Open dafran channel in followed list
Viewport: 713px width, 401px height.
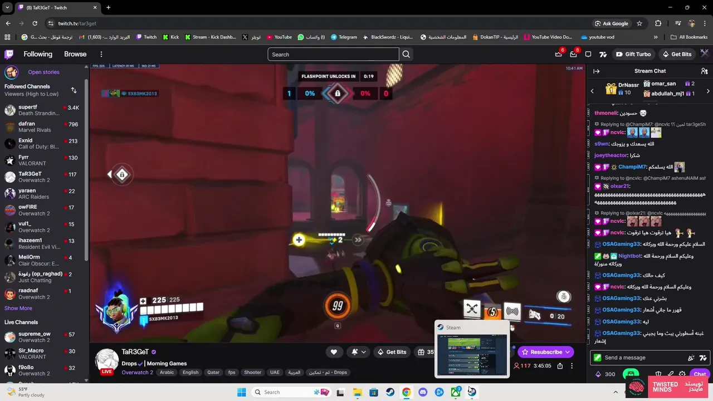click(x=43, y=127)
